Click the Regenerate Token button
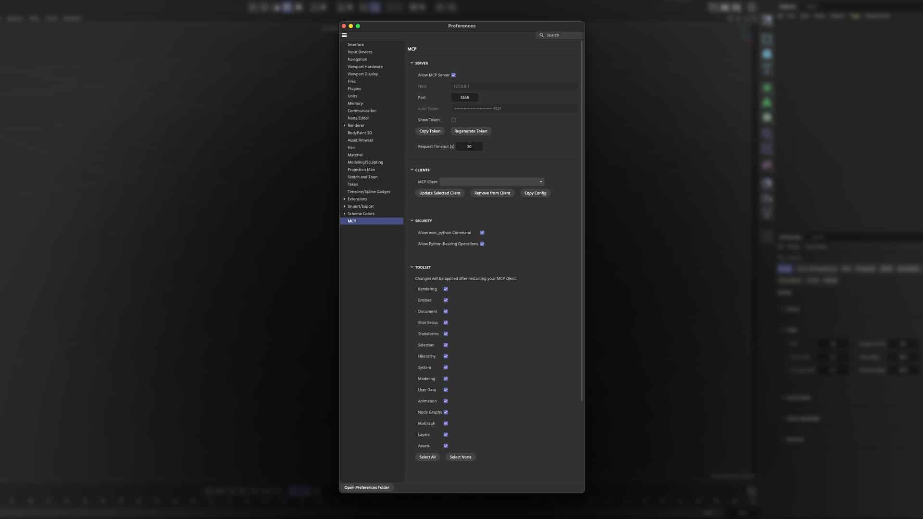923x519 pixels. 471,131
